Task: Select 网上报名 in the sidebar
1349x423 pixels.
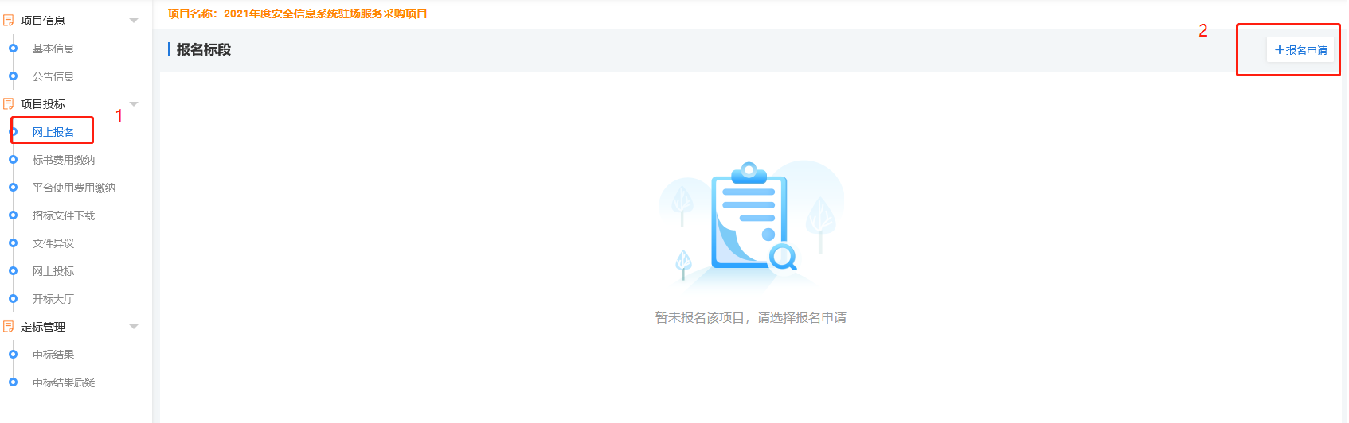Action: click(x=53, y=132)
